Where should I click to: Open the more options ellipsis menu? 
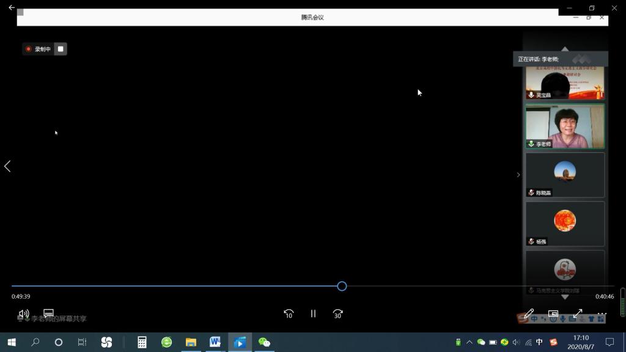coord(602,313)
